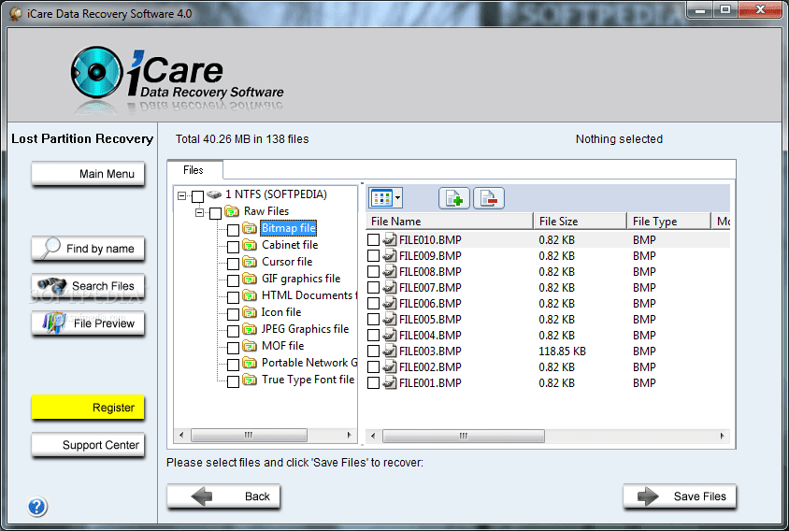This screenshot has height=531, width=789.
Task: Check the Bitmap file folder checkbox
Action: click(x=233, y=230)
